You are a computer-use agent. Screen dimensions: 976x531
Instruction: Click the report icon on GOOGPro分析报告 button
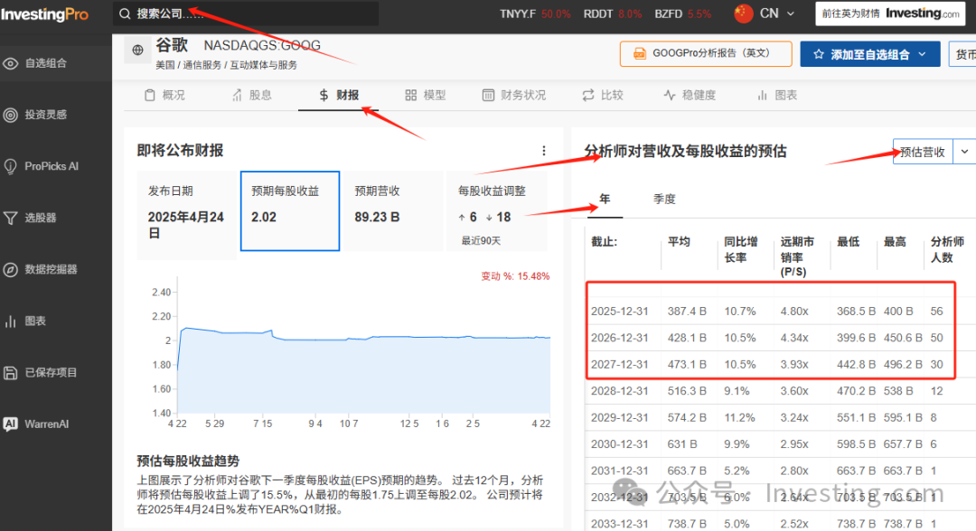click(639, 54)
